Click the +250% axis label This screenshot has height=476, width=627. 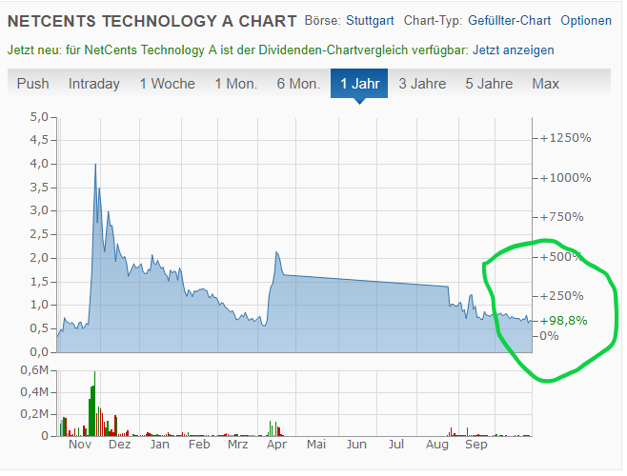click(x=561, y=296)
